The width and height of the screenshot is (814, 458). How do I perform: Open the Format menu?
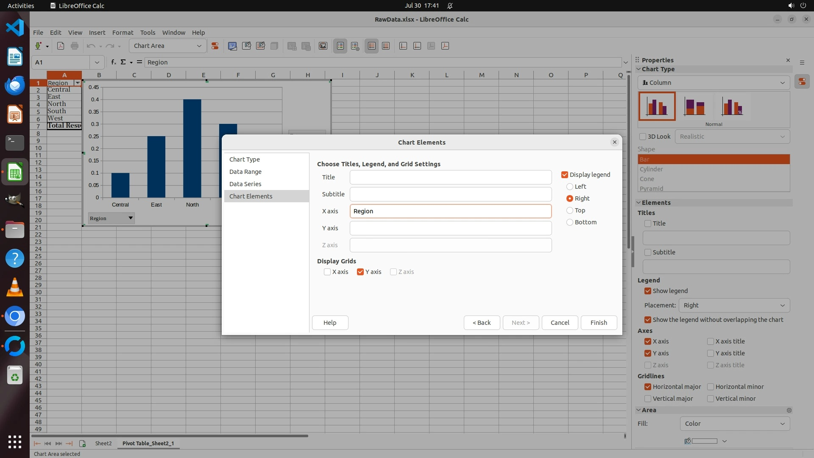[123, 32]
